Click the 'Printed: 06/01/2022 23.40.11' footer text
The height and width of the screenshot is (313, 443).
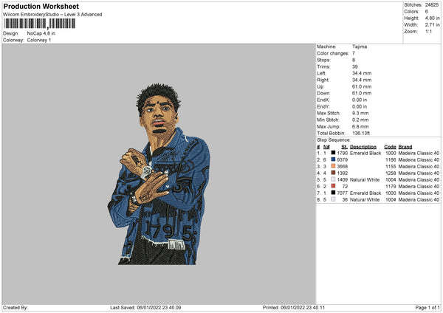(294, 308)
